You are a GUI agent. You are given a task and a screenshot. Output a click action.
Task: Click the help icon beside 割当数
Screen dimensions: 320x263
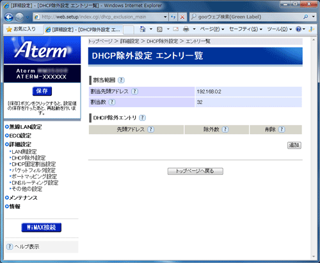click(x=112, y=102)
